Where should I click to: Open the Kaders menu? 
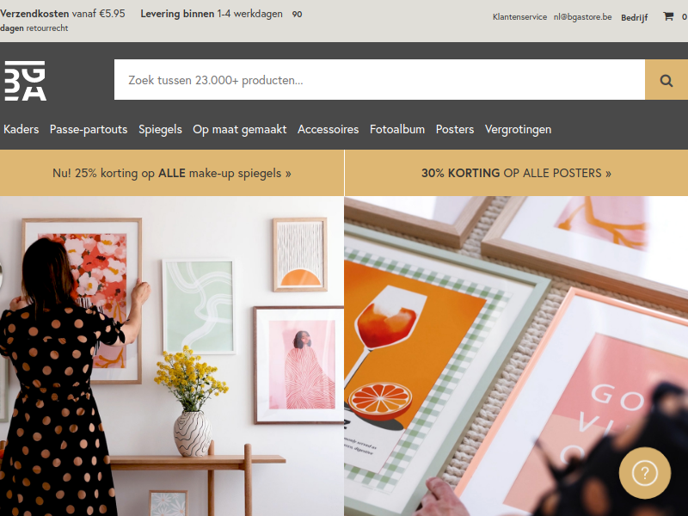[x=21, y=130]
